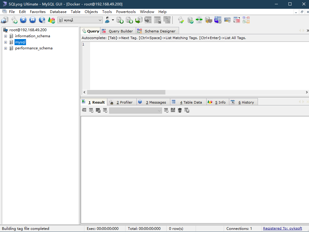Click the Connections: 1 status bar text
The image size is (309, 232).
coord(239,229)
